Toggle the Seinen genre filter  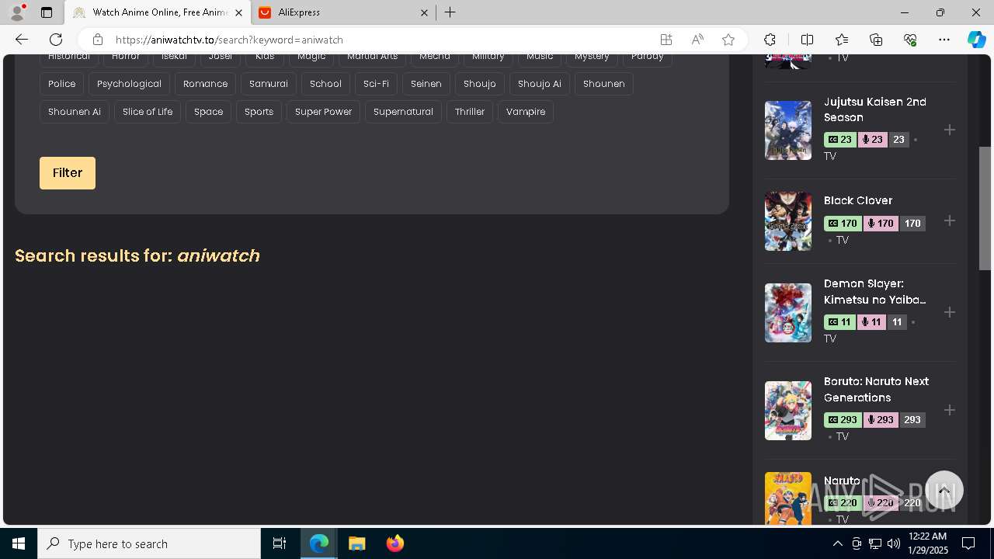(426, 84)
